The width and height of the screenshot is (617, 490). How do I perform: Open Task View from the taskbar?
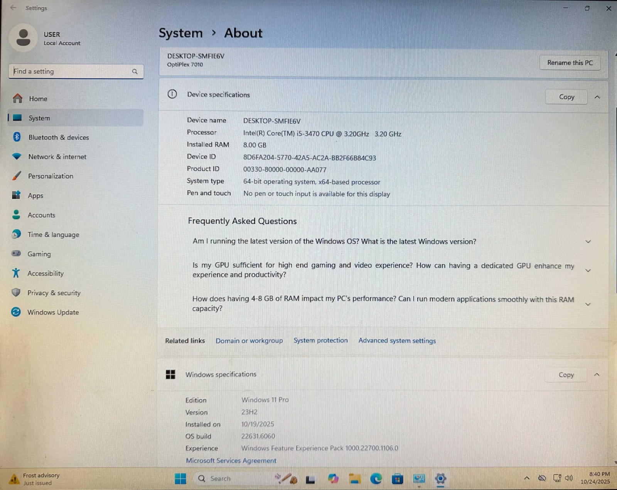click(310, 479)
